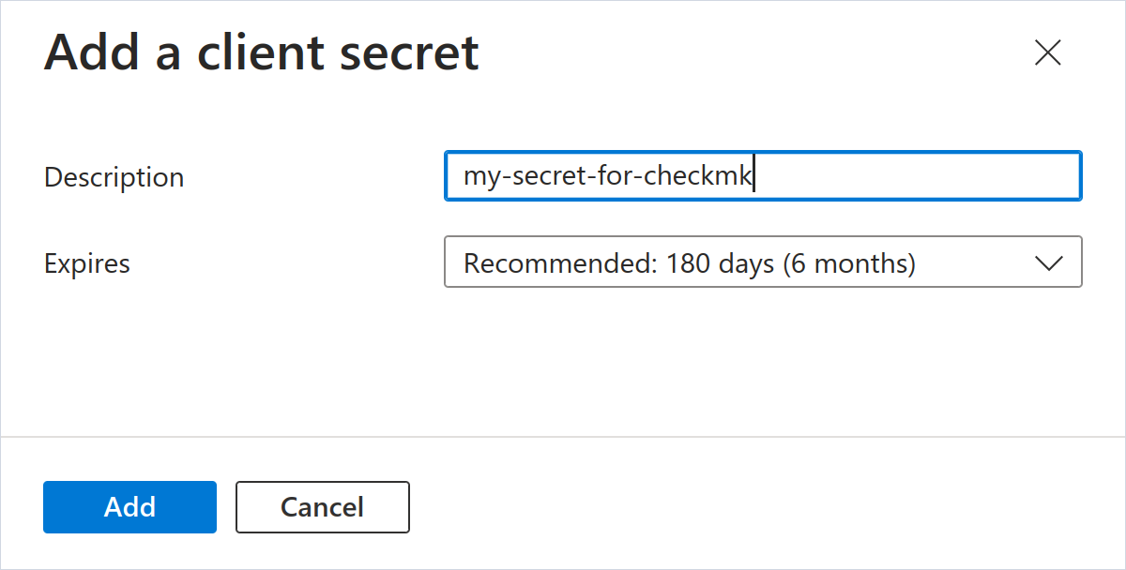Focus the 'my-secret-for-checkmk' text box
The image size is (1126, 570).
[x=762, y=175]
